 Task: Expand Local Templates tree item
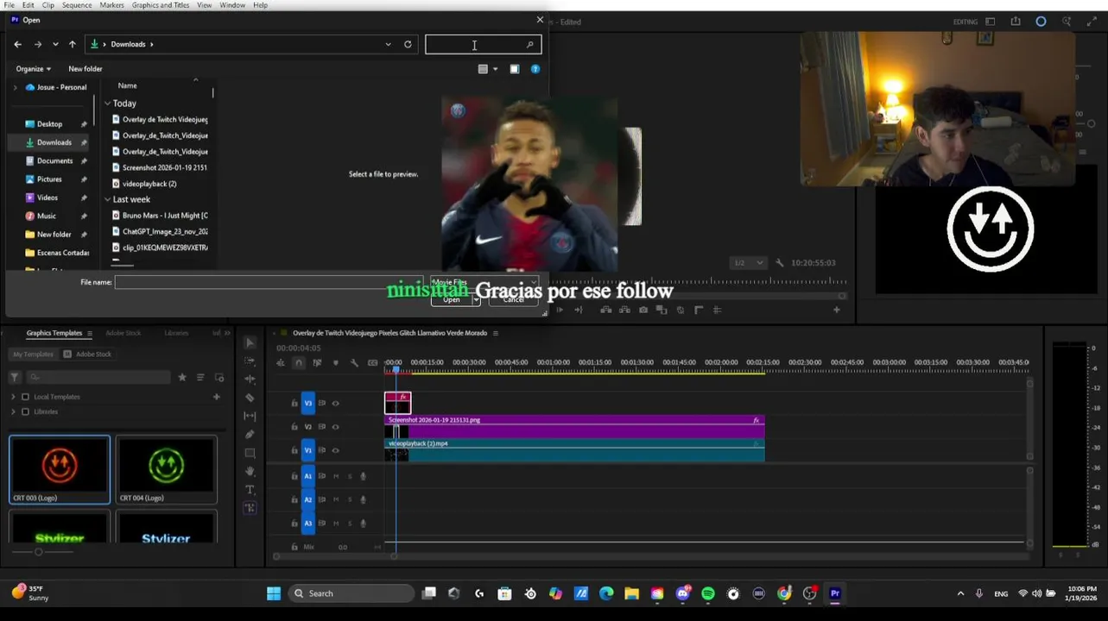tap(13, 397)
